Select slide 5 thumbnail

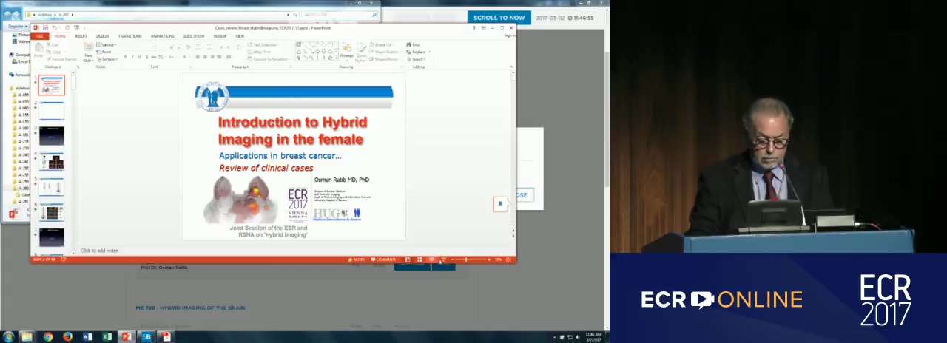coord(52,186)
